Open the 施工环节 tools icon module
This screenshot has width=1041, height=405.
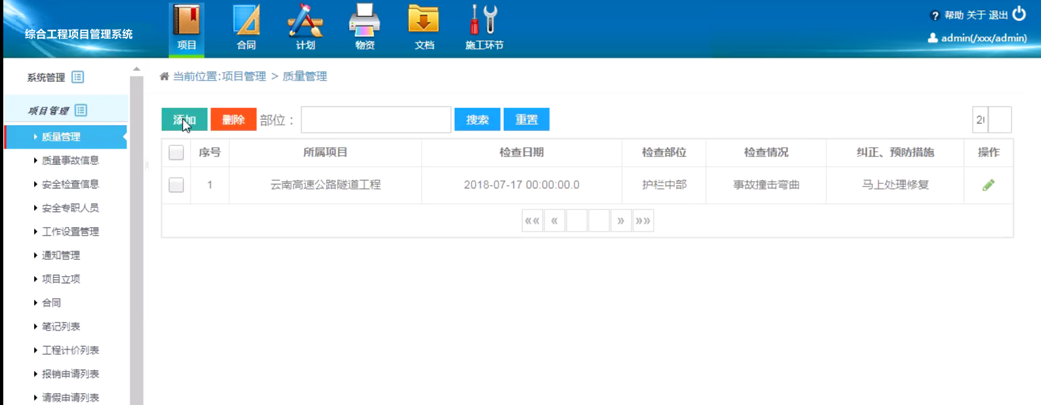coord(484,20)
